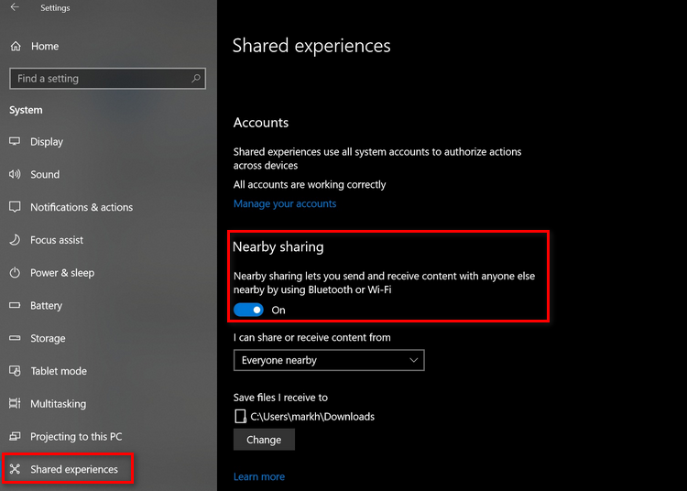The image size is (687, 491).
Task: Open Home settings page
Action: [45, 46]
